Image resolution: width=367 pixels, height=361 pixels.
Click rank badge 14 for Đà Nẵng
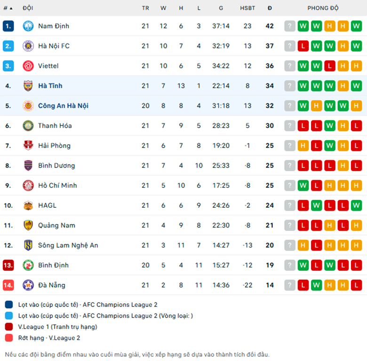pyautogui.click(x=8, y=285)
